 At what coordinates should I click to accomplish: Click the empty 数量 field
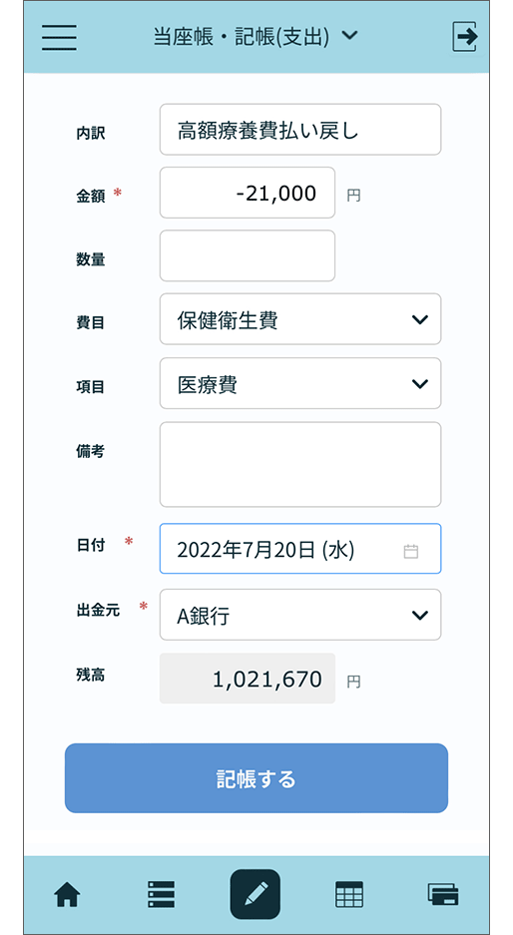[248, 255]
